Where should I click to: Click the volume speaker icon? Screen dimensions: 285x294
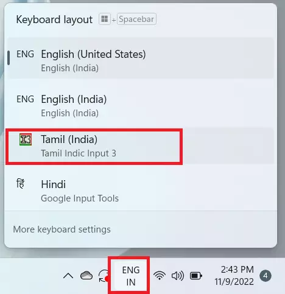click(x=178, y=276)
